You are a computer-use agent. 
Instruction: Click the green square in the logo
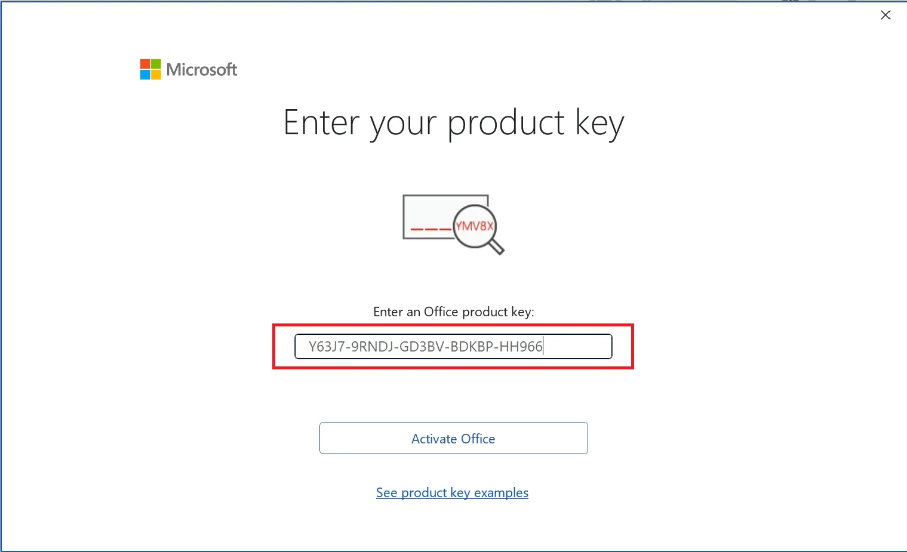pos(156,63)
